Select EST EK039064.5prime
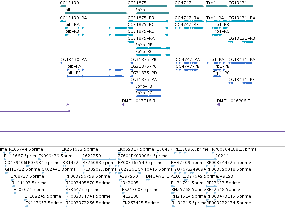 [149, 156]
